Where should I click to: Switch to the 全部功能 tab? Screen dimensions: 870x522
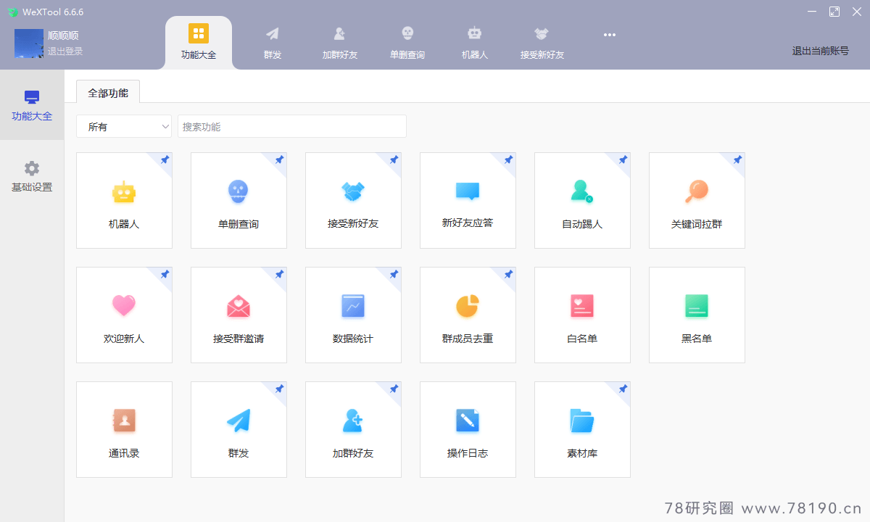pyautogui.click(x=107, y=92)
